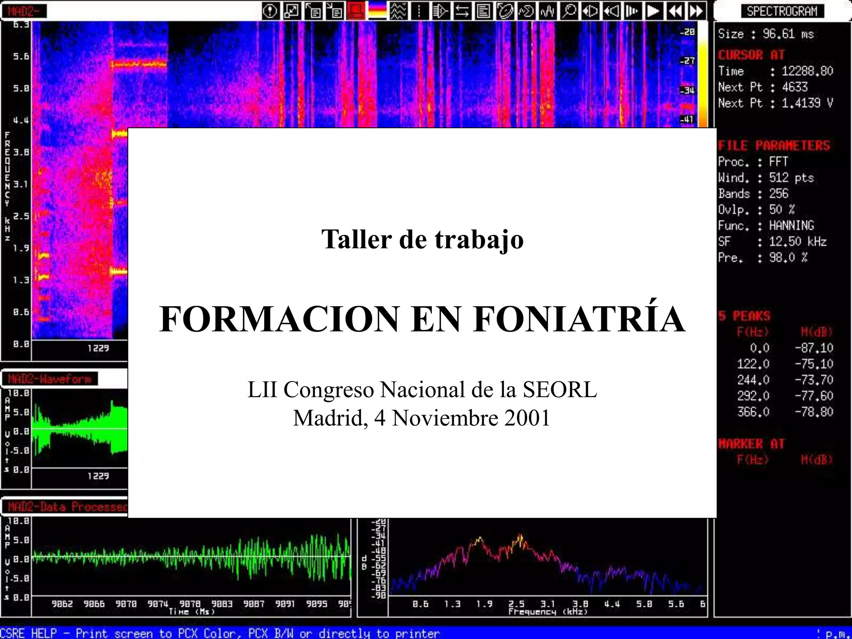The width and height of the screenshot is (852, 639).
Task: Click the red print-screen computer icon
Action: coord(356,11)
